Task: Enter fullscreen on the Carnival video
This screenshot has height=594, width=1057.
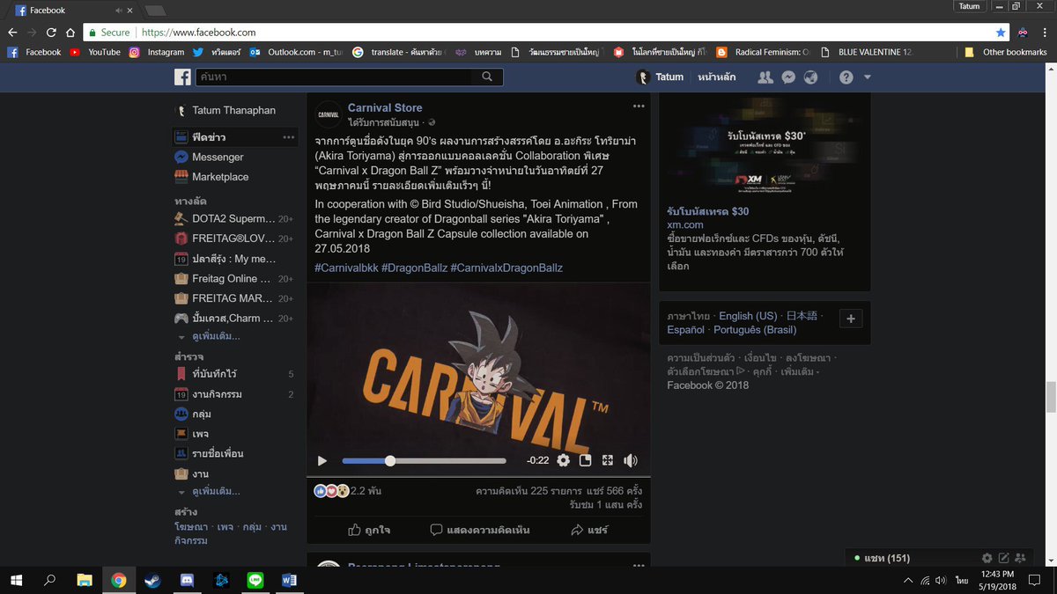Action: click(608, 460)
